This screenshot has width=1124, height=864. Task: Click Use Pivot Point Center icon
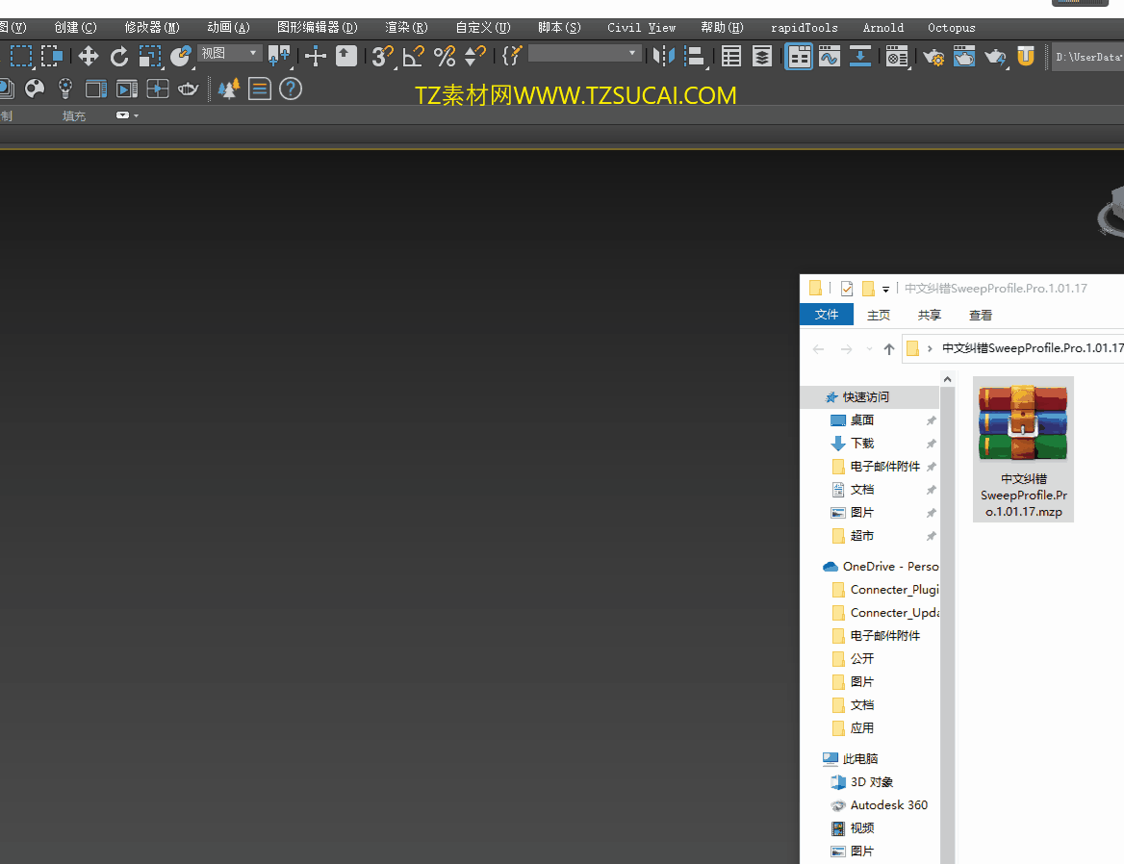click(x=279, y=56)
